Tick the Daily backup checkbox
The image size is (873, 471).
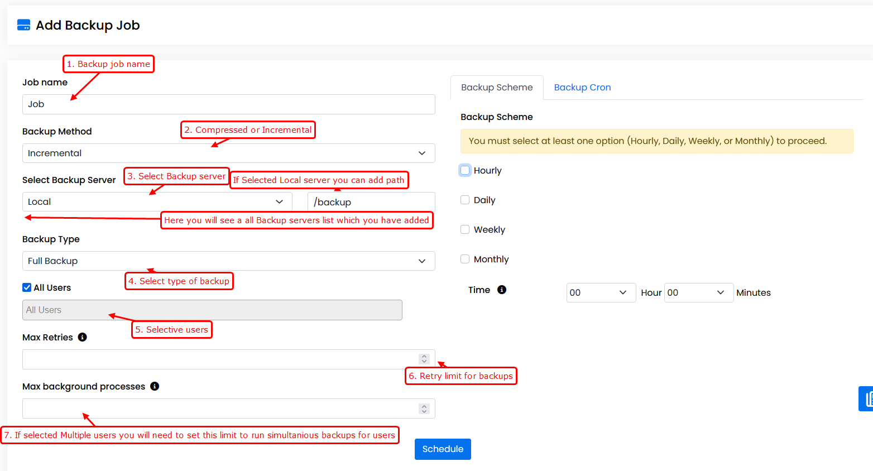pyautogui.click(x=465, y=200)
